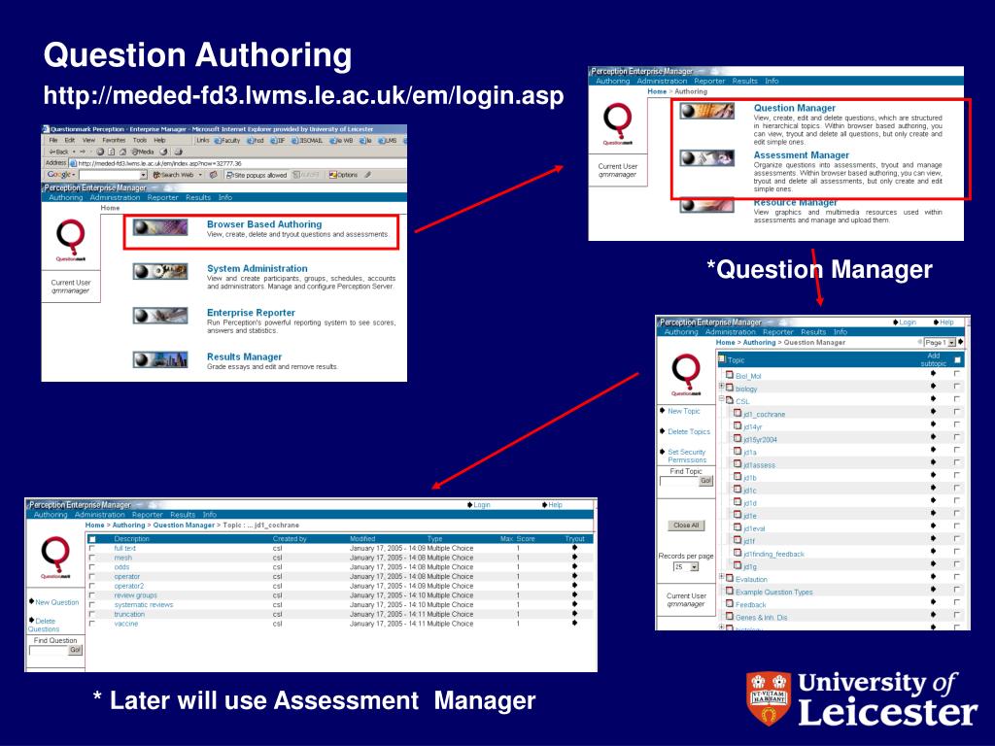Viewport: 995px width, 746px height.
Task: Click Tryout diamond for truncation question
Action: (575, 613)
